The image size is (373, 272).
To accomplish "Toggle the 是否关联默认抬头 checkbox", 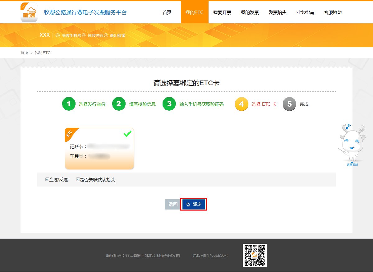I will (x=78, y=179).
